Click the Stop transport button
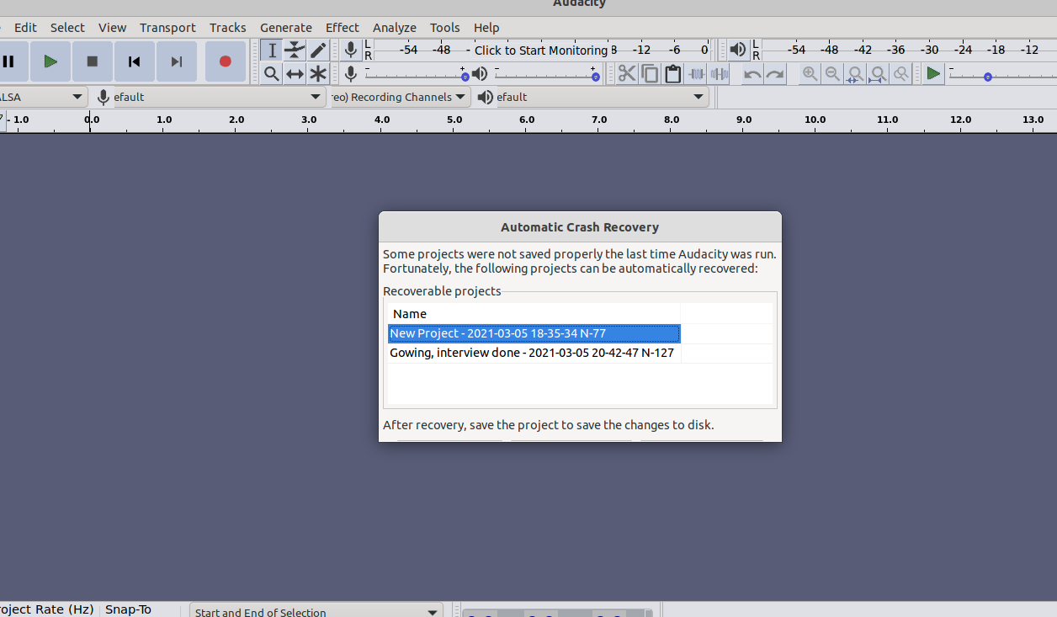This screenshot has width=1057, height=617. click(93, 61)
